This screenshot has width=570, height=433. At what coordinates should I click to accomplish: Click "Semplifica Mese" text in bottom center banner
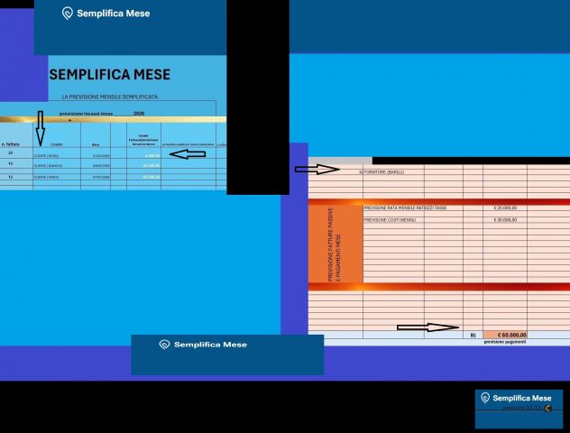[x=210, y=345]
